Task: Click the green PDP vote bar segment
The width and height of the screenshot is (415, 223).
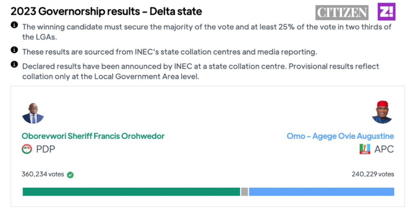Action: (131, 192)
